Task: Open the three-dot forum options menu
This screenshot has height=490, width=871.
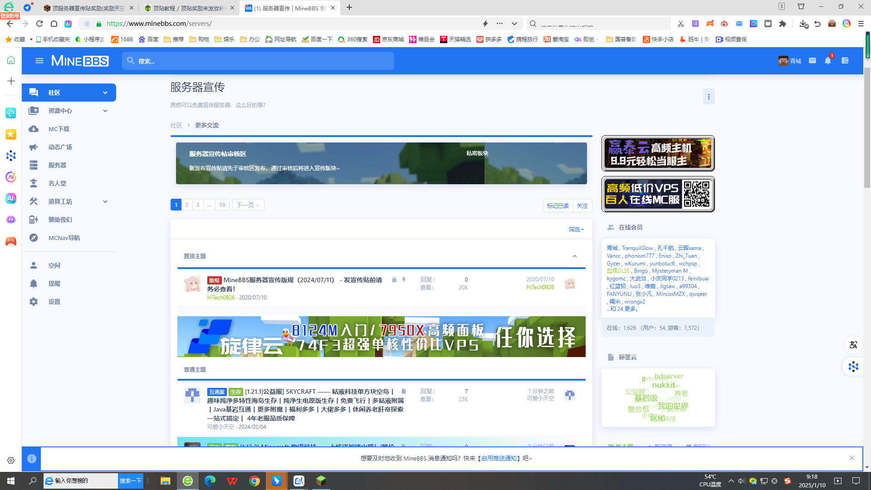Action: click(709, 97)
